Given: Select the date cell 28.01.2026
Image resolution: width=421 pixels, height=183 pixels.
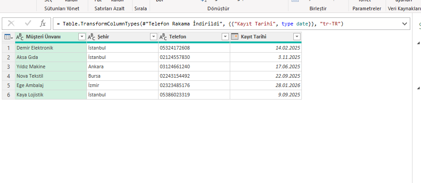Looking at the screenshot, I should 266,85.
